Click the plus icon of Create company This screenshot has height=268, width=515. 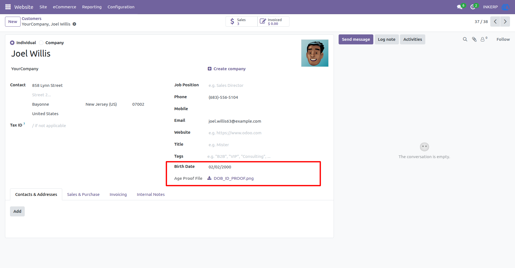click(210, 69)
